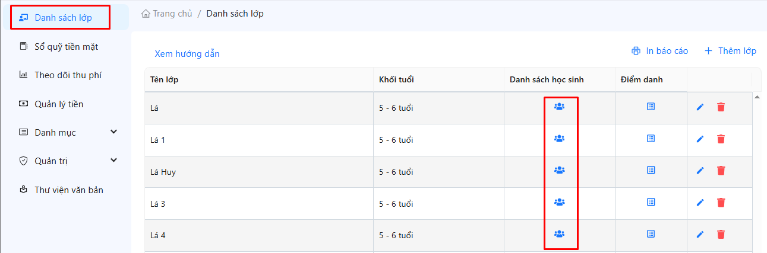Click the table scrollbar up arrow
The height and width of the screenshot is (253, 767).
tap(756, 97)
